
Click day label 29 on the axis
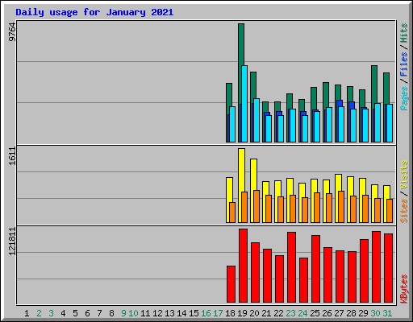click(363, 313)
